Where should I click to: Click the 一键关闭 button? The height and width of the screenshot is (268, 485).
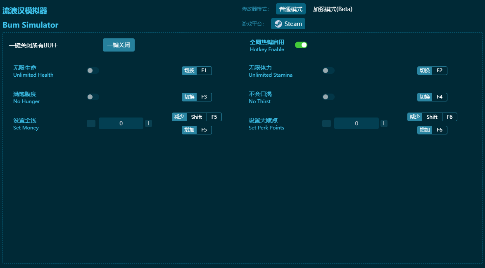tap(119, 45)
